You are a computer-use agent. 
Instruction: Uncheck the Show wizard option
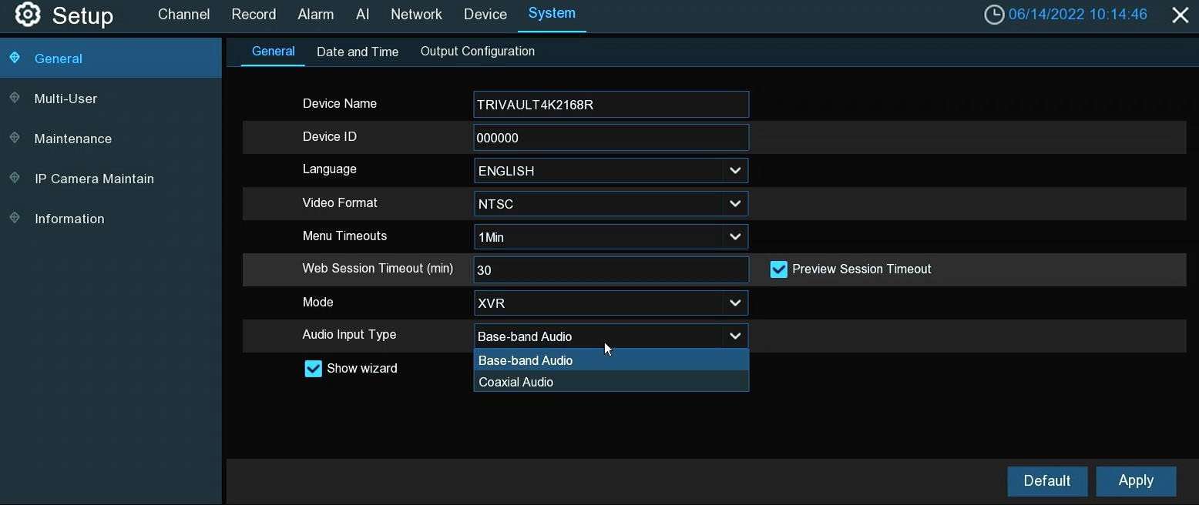(312, 369)
